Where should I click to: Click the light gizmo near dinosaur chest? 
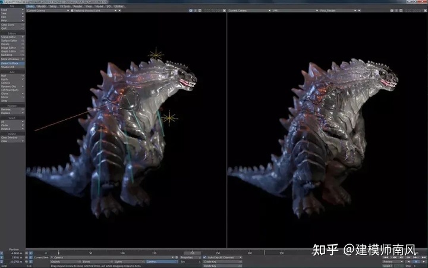coord(169,119)
